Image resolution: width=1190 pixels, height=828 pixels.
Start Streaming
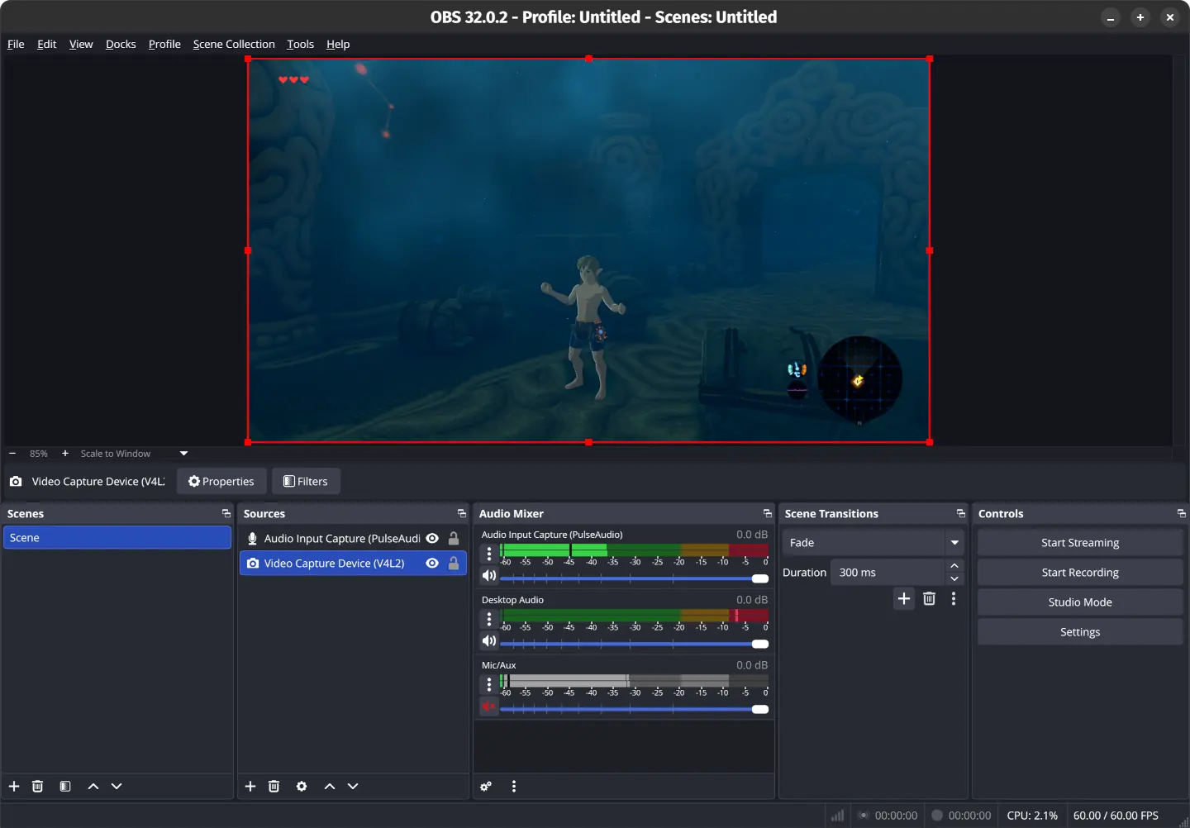(x=1079, y=542)
